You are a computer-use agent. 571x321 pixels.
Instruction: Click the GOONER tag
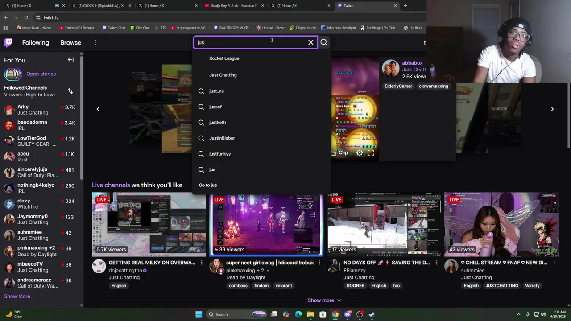click(x=356, y=286)
